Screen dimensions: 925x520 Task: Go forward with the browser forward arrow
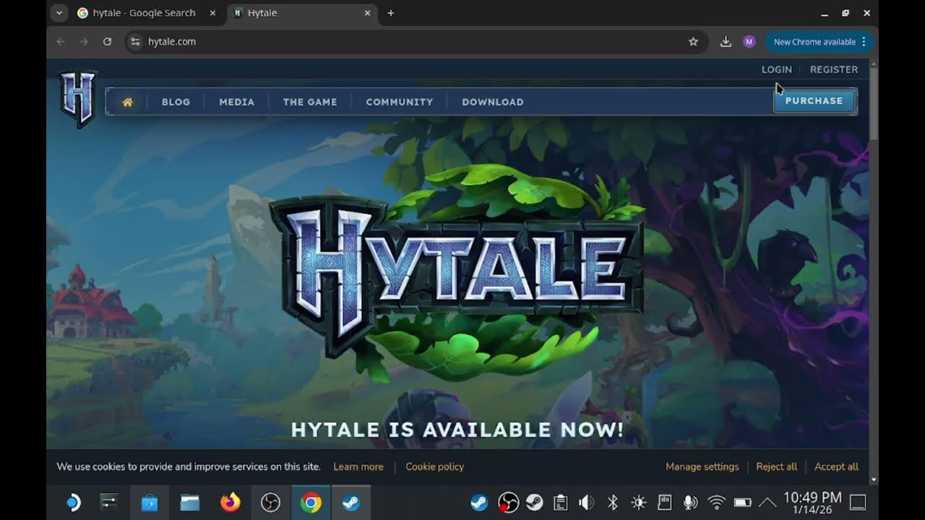(x=84, y=42)
